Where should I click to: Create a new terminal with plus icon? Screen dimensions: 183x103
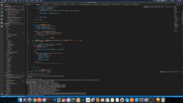click(172, 72)
